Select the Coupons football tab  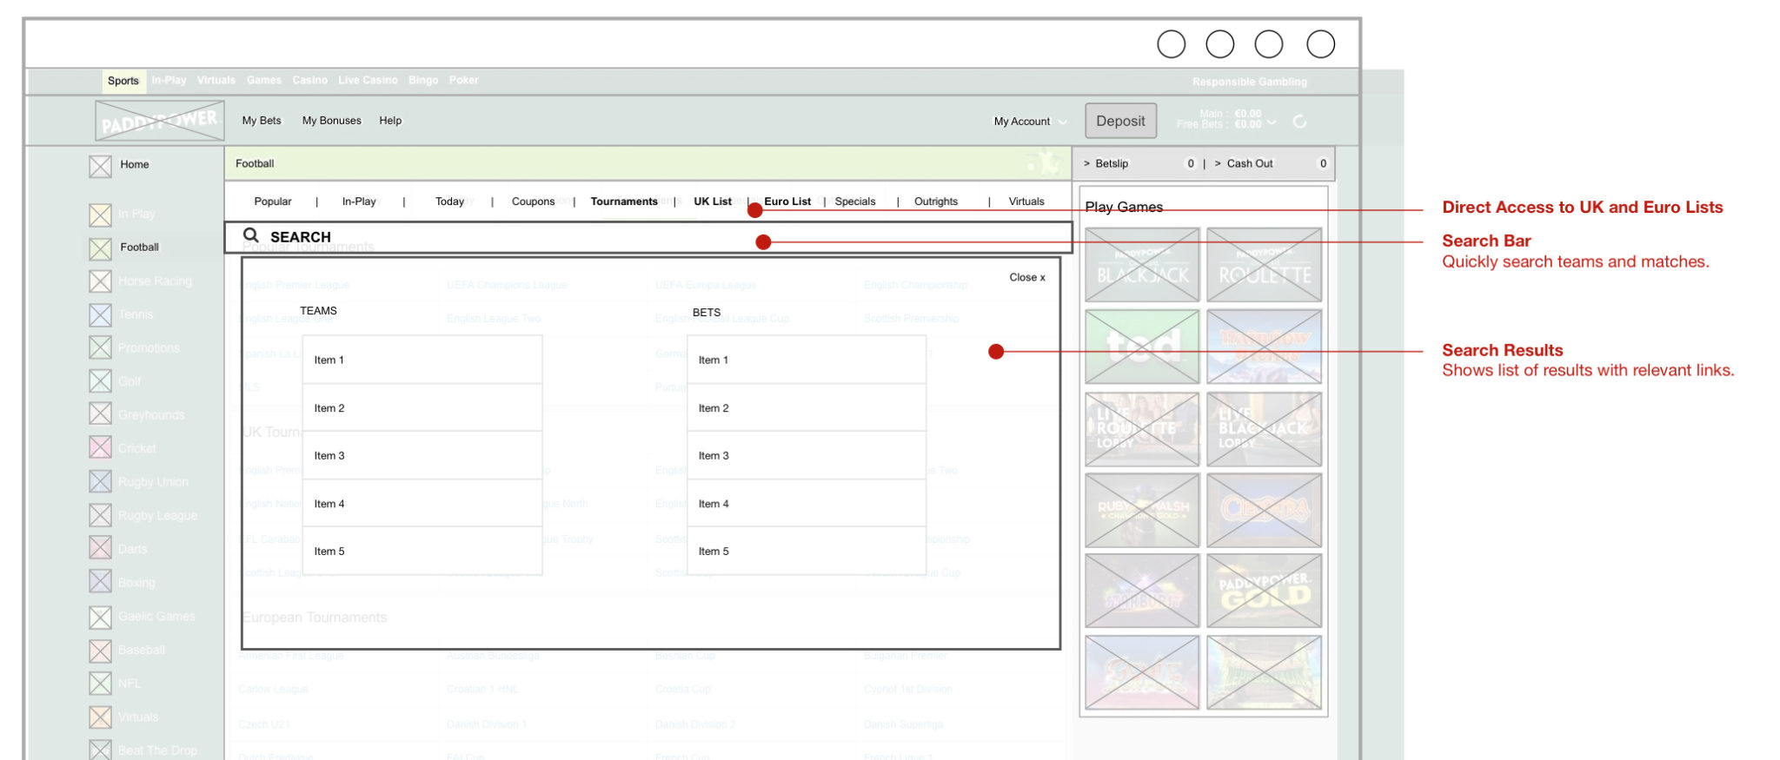tap(533, 202)
